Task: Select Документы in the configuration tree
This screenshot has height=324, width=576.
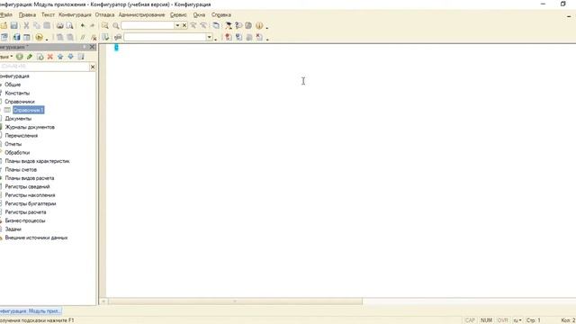Action: click(18, 118)
